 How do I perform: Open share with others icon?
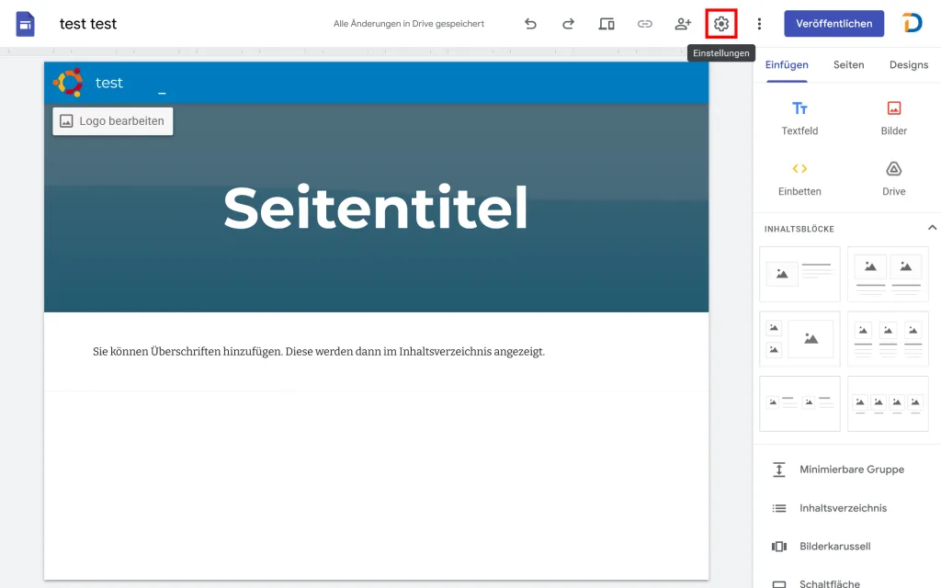coord(683,24)
